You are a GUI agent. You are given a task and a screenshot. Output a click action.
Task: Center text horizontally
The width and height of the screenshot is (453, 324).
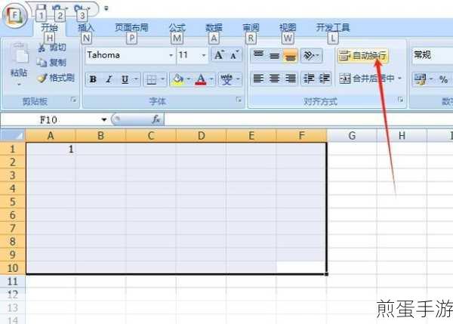tap(274, 79)
